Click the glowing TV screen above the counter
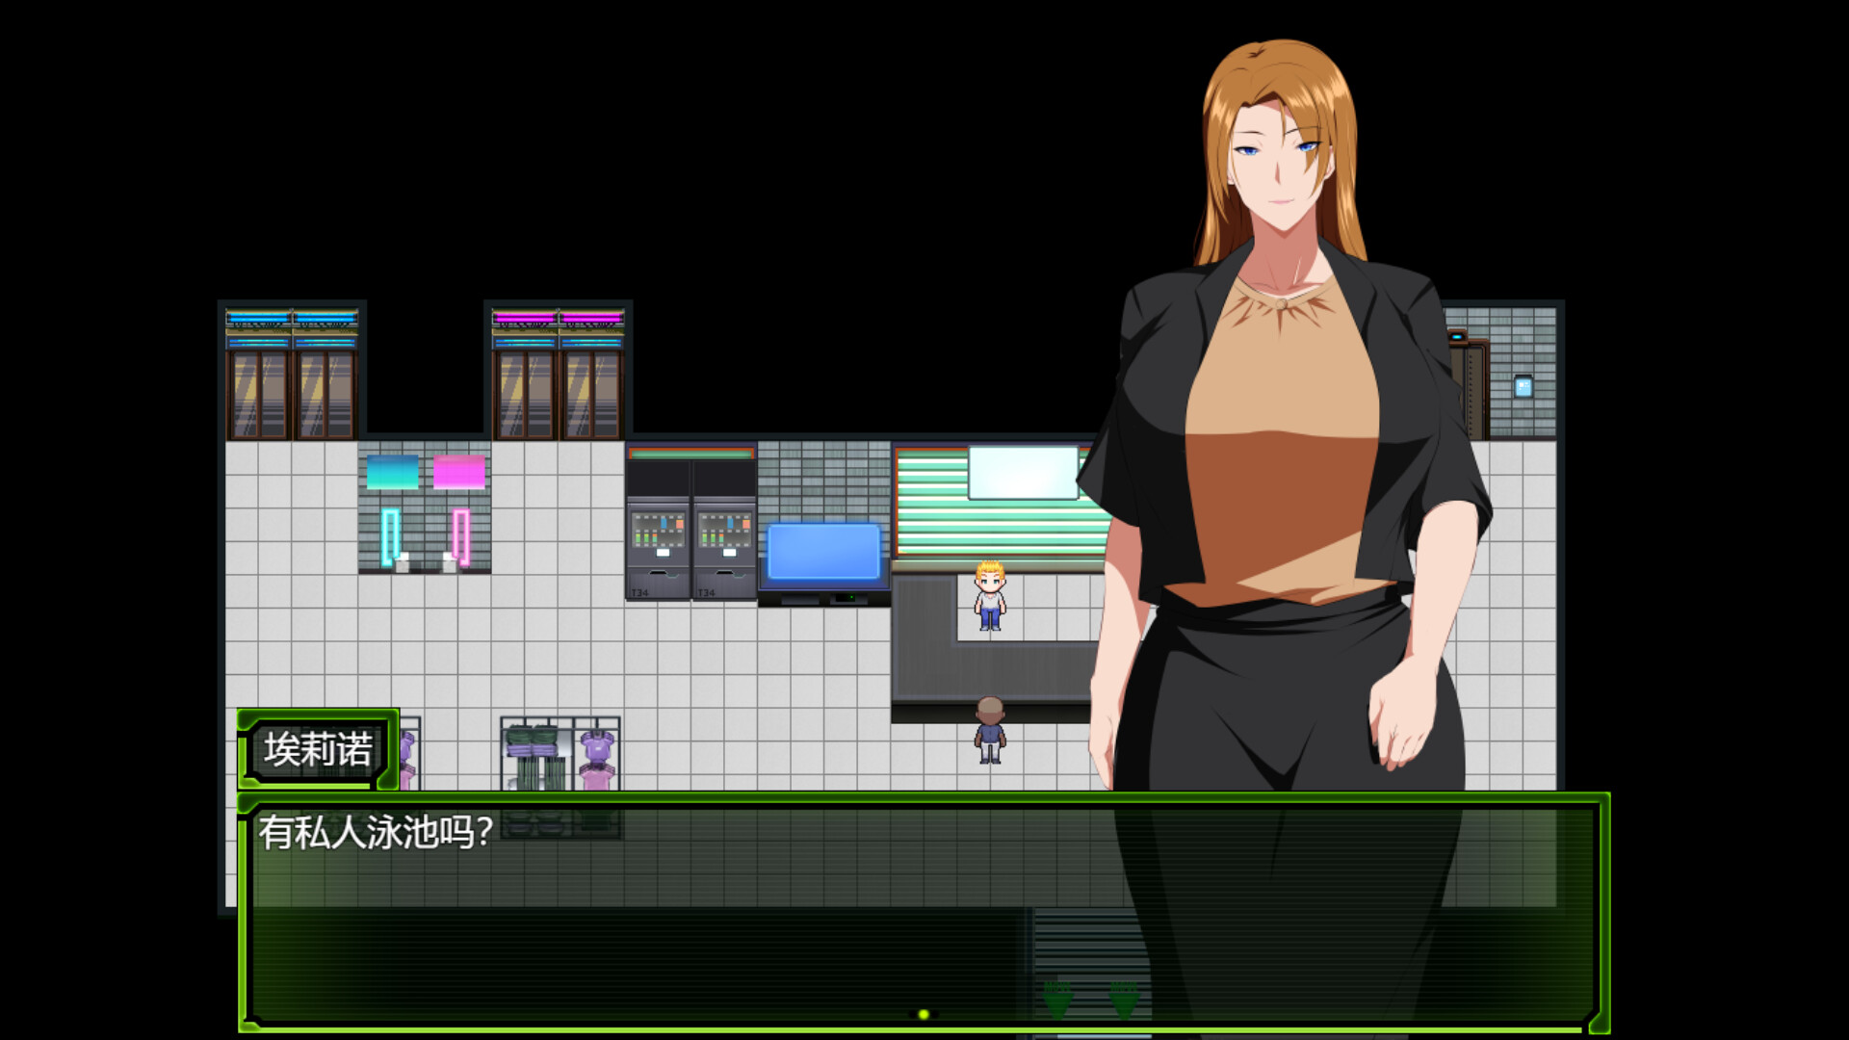This screenshot has height=1040, width=1849. 1021,472
